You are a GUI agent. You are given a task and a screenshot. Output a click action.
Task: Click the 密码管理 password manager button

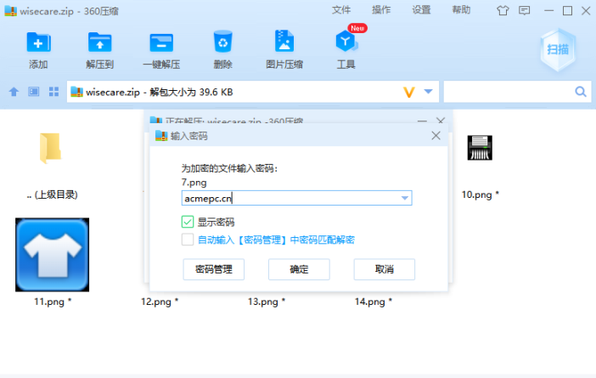coord(214,269)
